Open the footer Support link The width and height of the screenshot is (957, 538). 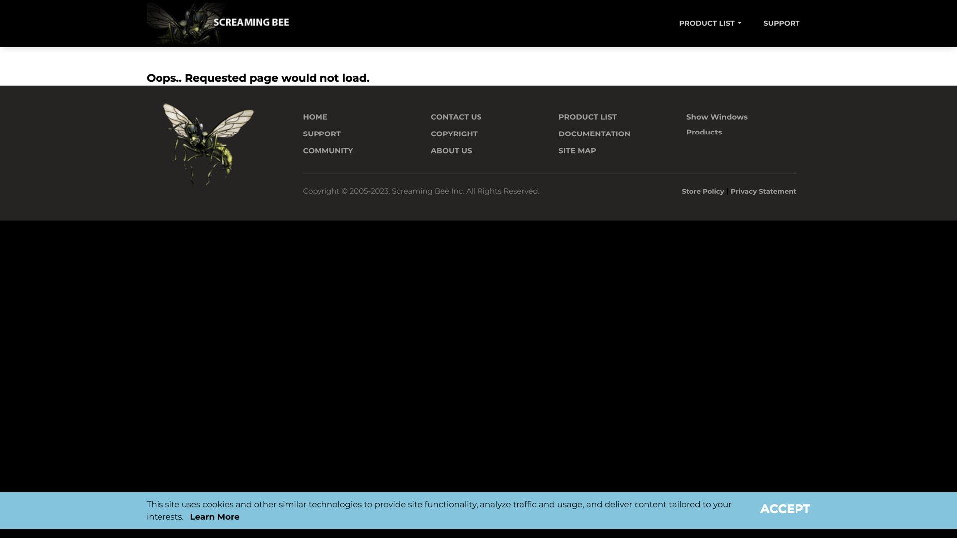[321, 134]
